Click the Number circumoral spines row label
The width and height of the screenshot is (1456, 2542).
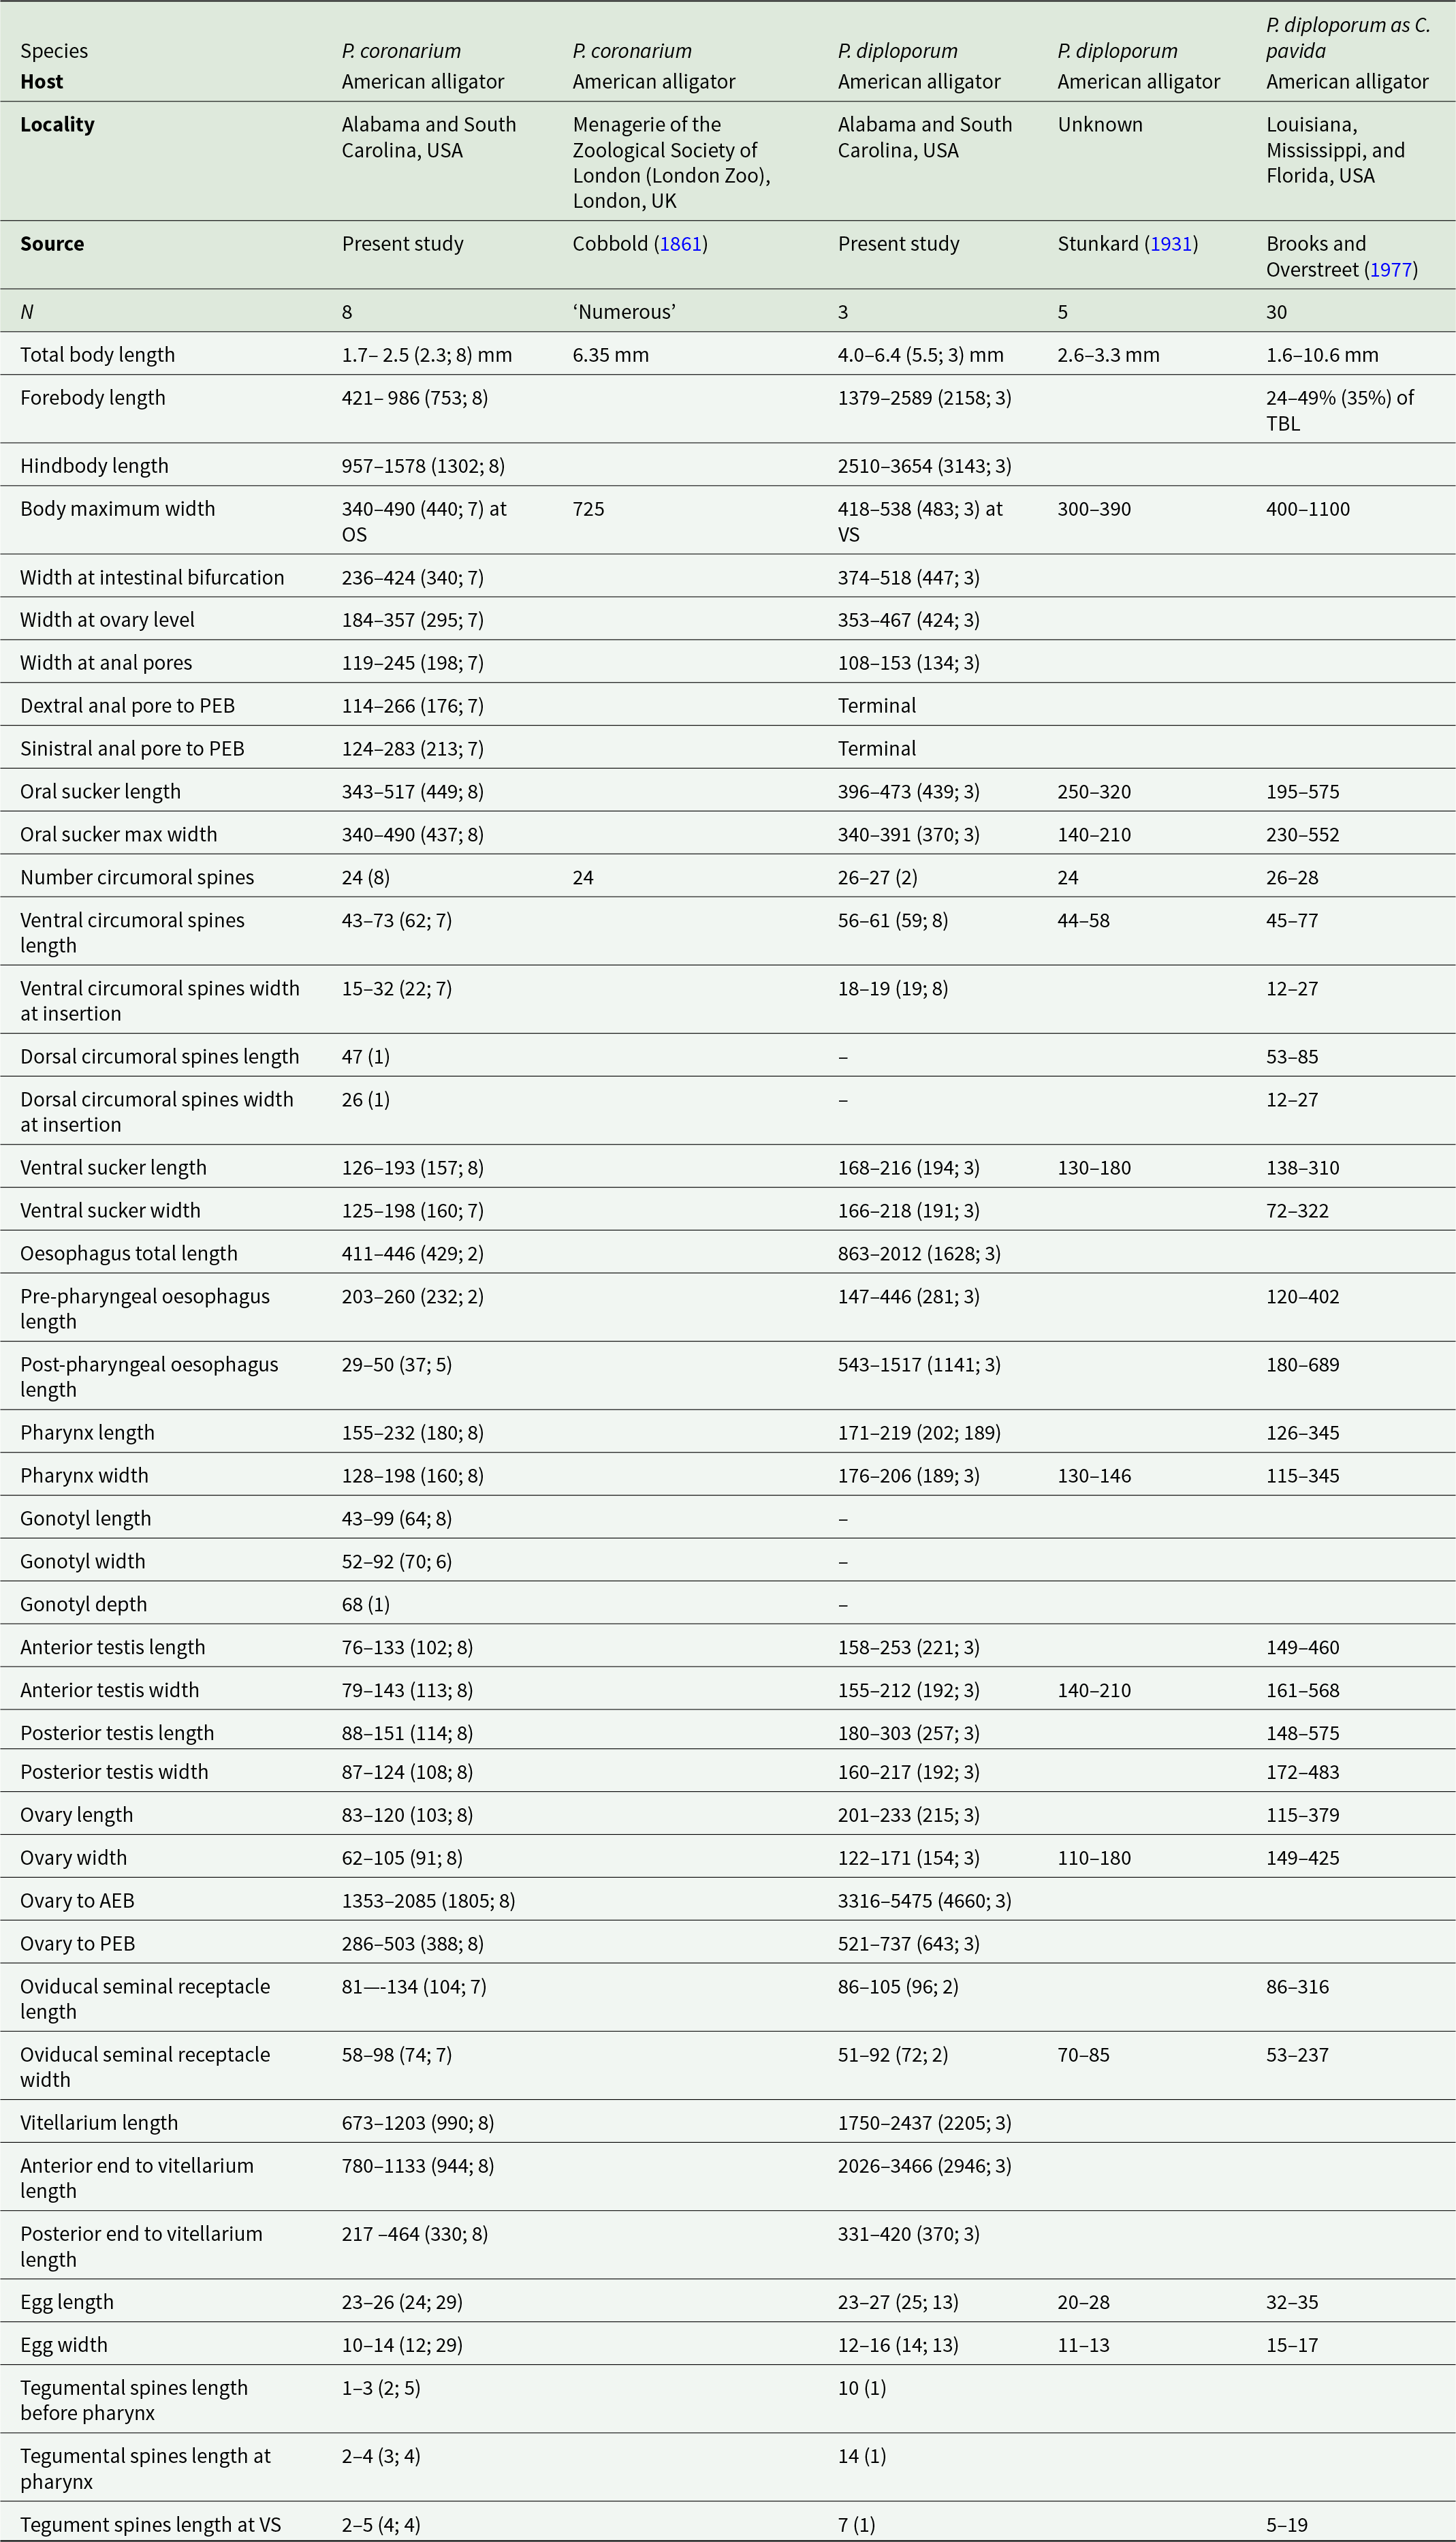point(137,878)
